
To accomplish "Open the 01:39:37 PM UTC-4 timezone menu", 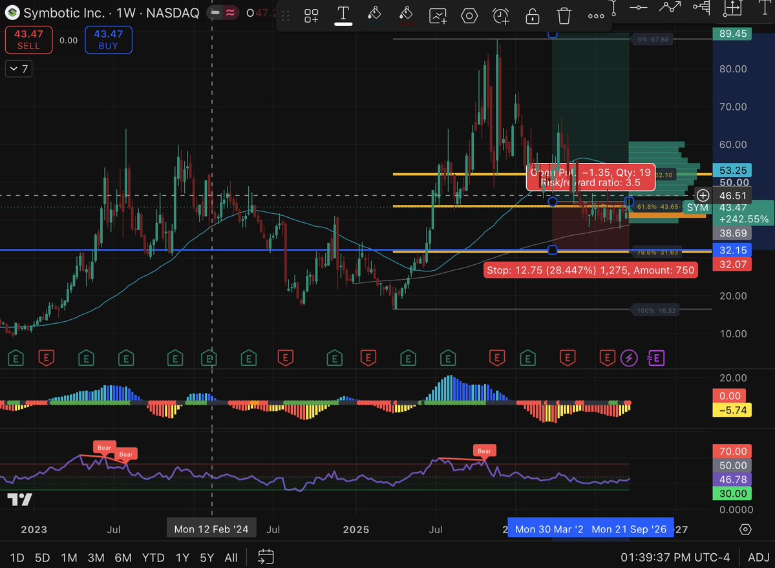I will pos(675,558).
